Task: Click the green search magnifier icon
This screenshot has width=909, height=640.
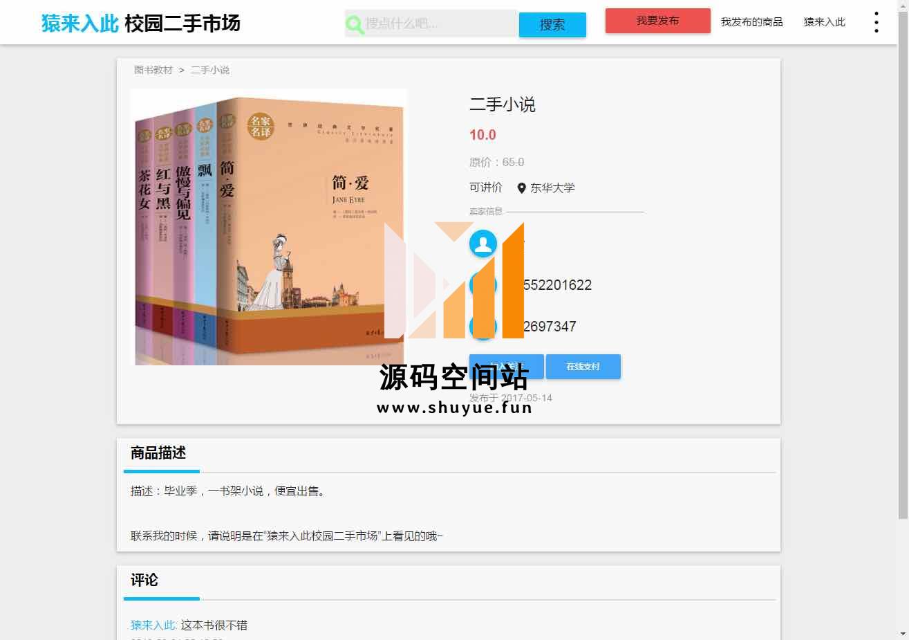Action: tap(355, 26)
